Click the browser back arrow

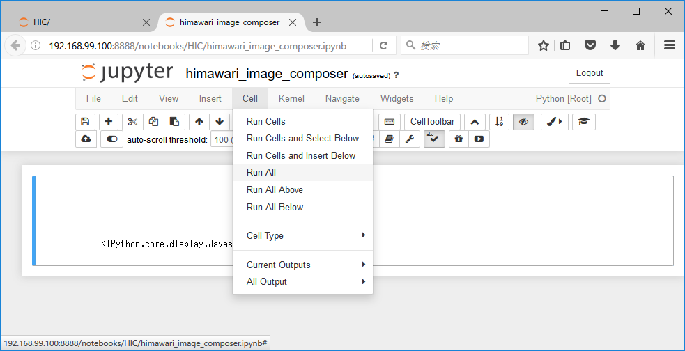pos(15,45)
